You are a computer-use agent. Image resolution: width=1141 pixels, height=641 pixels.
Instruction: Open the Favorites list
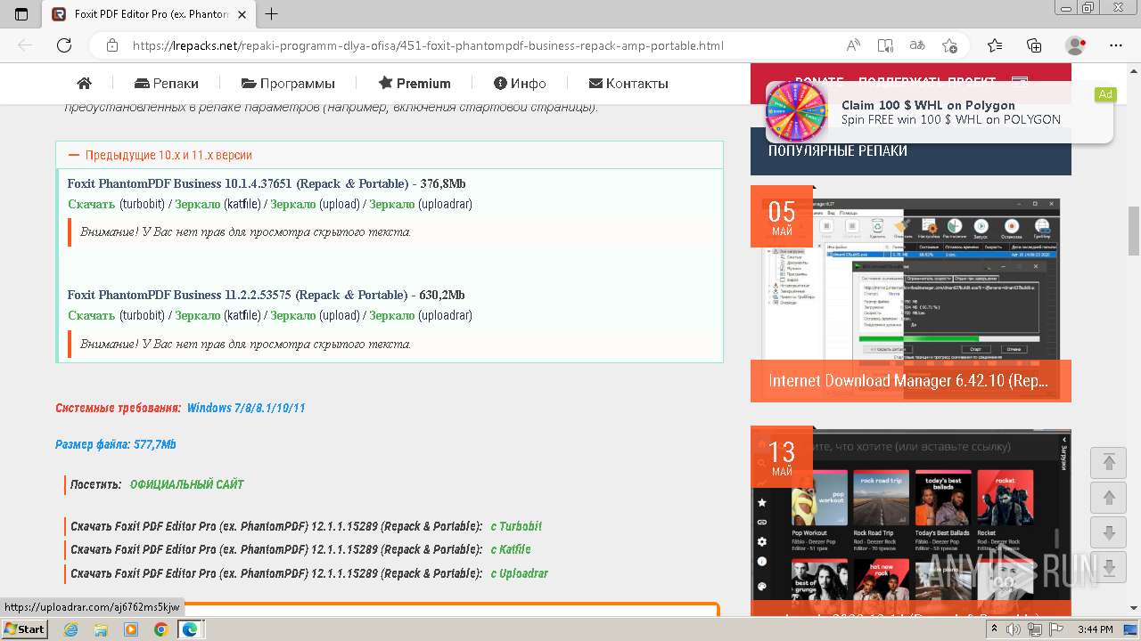(x=995, y=45)
